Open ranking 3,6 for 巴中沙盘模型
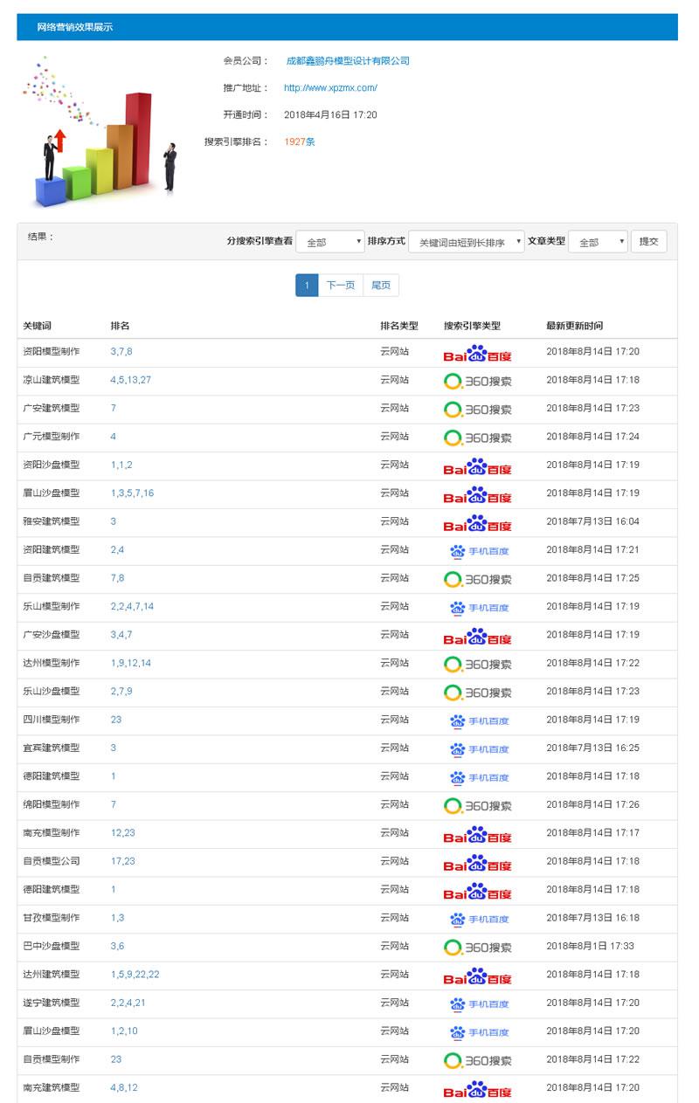 pos(117,946)
